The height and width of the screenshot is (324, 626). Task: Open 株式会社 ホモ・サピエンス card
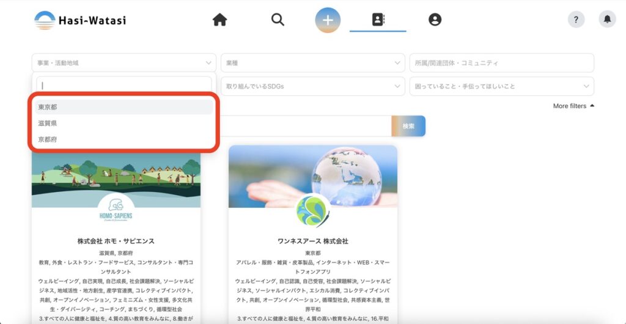tap(116, 241)
